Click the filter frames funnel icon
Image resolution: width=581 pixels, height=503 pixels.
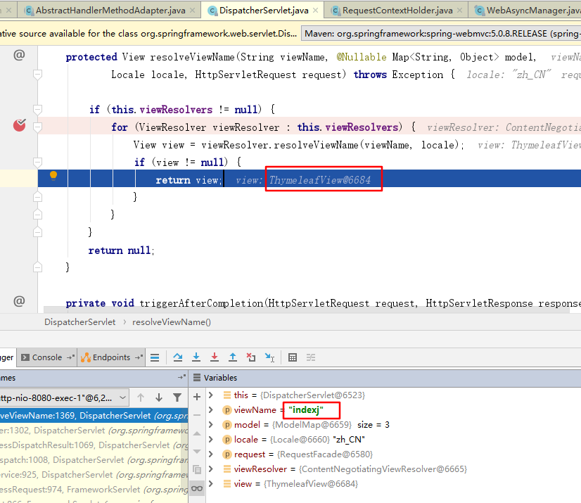click(177, 397)
